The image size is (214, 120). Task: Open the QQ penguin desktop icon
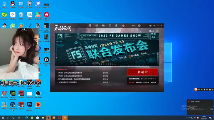coord(13,4)
